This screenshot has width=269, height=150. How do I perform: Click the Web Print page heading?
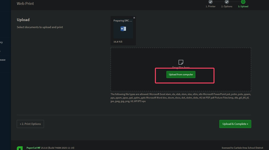[x=25, y=3]
